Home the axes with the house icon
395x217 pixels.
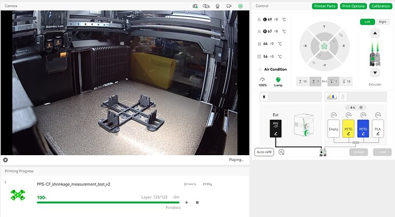click(324, 46)
